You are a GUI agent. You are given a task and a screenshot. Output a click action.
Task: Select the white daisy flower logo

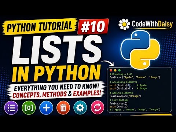pyautogui.click(x=124, y=24)
